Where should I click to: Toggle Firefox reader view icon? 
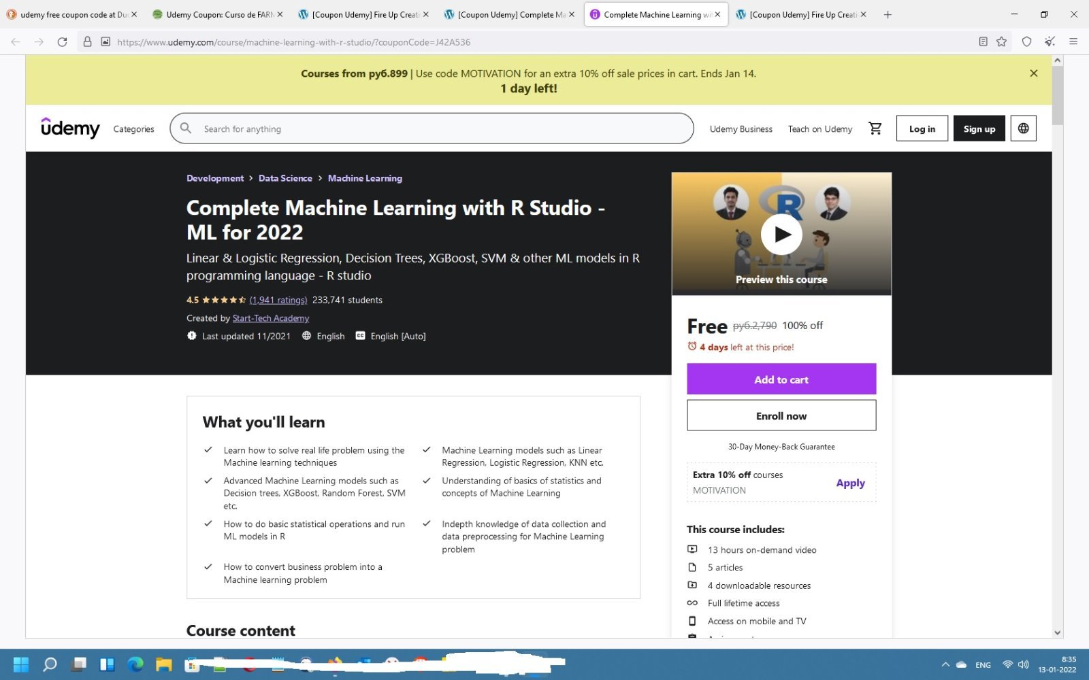983,42
